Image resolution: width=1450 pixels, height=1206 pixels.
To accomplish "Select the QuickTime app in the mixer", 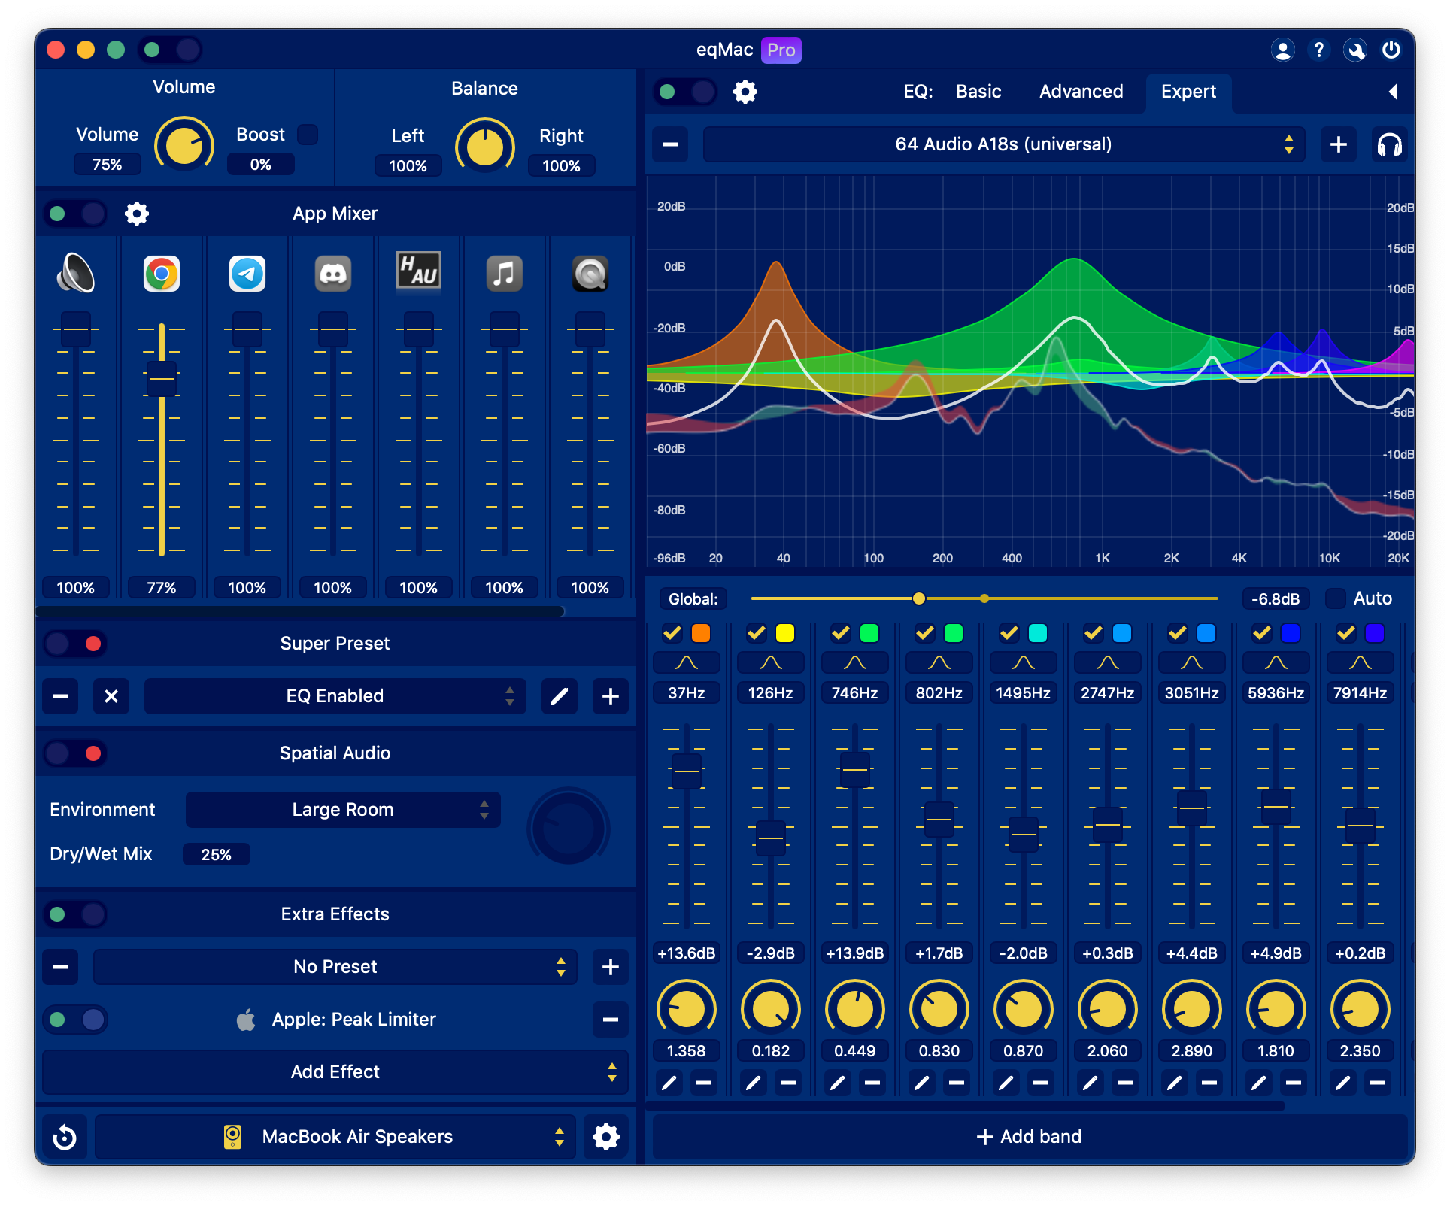I will coord(590,274).
